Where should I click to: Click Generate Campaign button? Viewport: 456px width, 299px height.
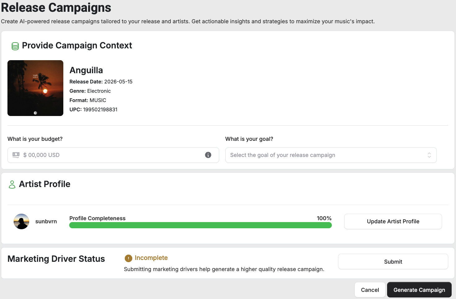click(419, 290)
